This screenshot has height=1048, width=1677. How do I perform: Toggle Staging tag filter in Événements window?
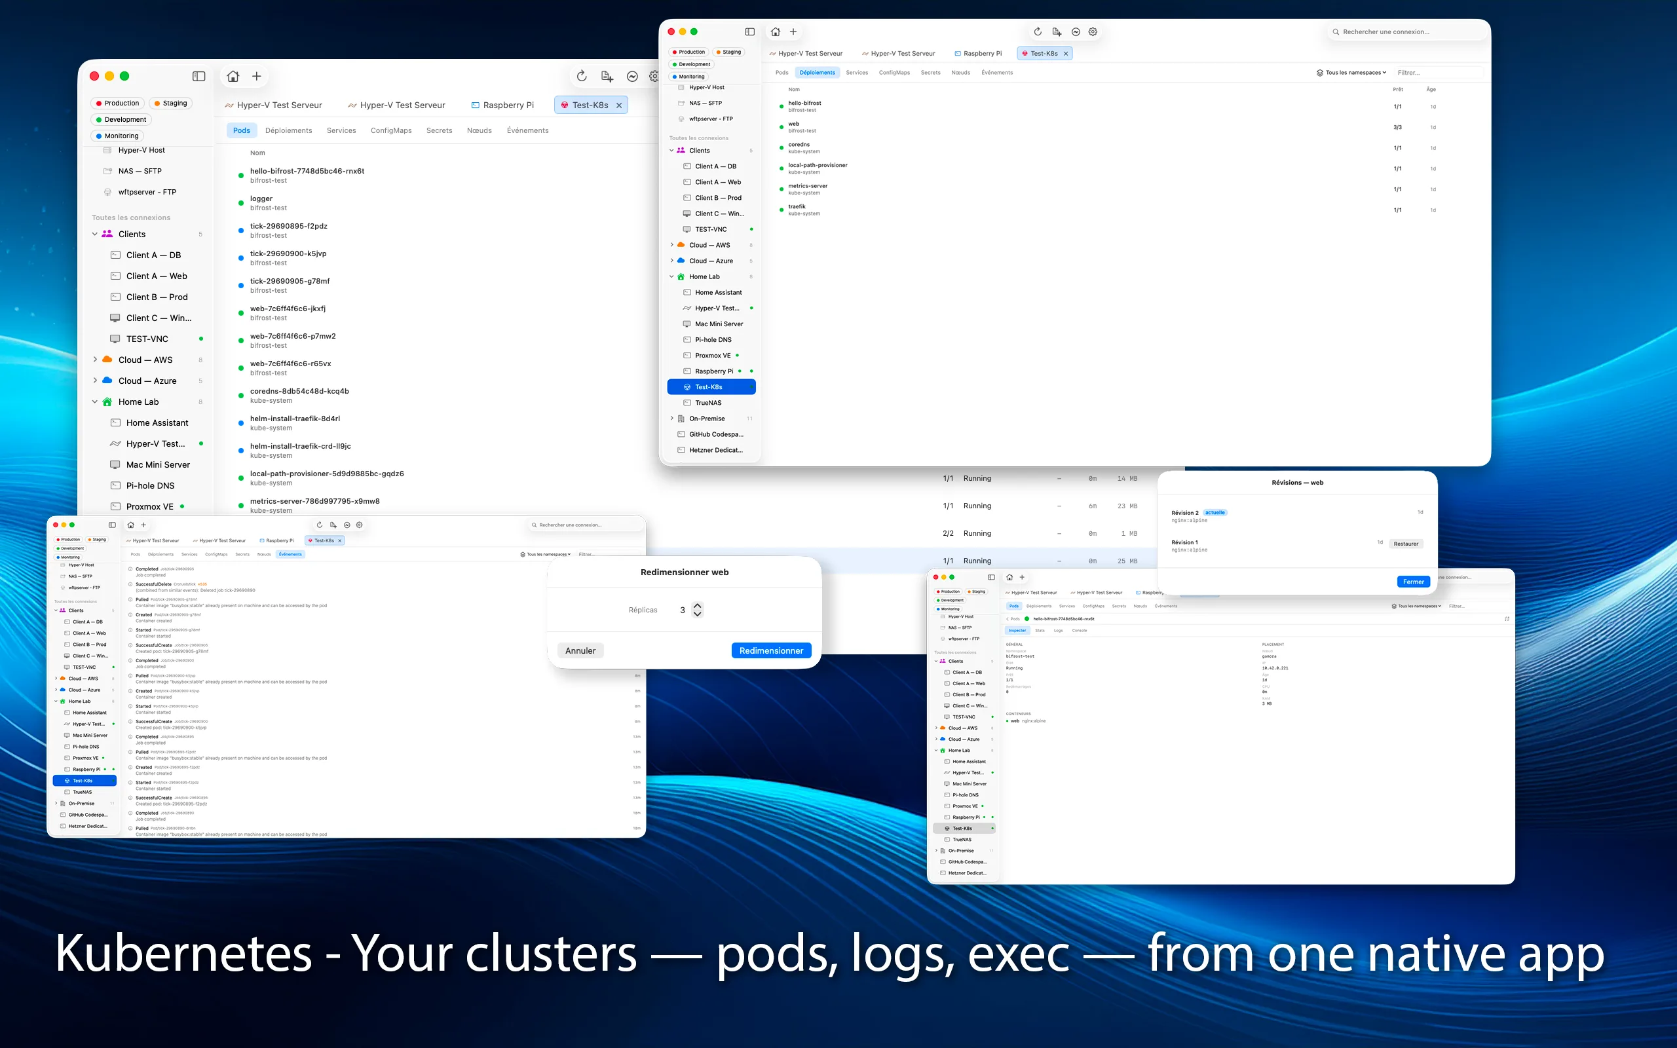click(97, 539)
